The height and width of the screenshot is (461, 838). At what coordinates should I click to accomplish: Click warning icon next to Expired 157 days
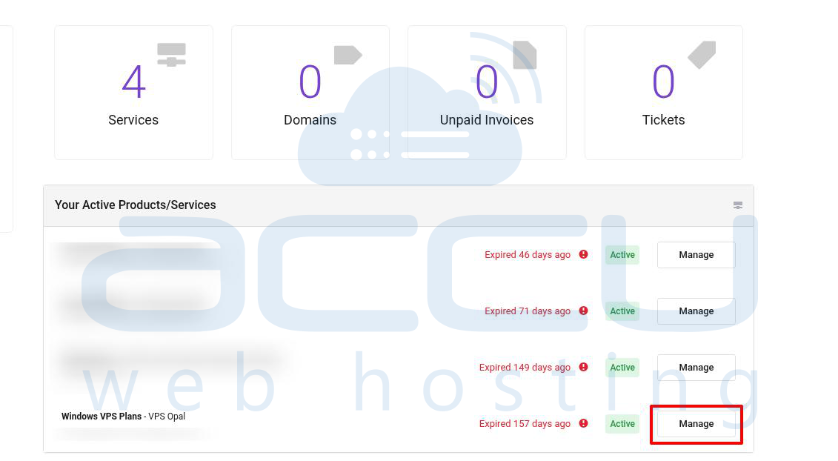tap(584, 423)
